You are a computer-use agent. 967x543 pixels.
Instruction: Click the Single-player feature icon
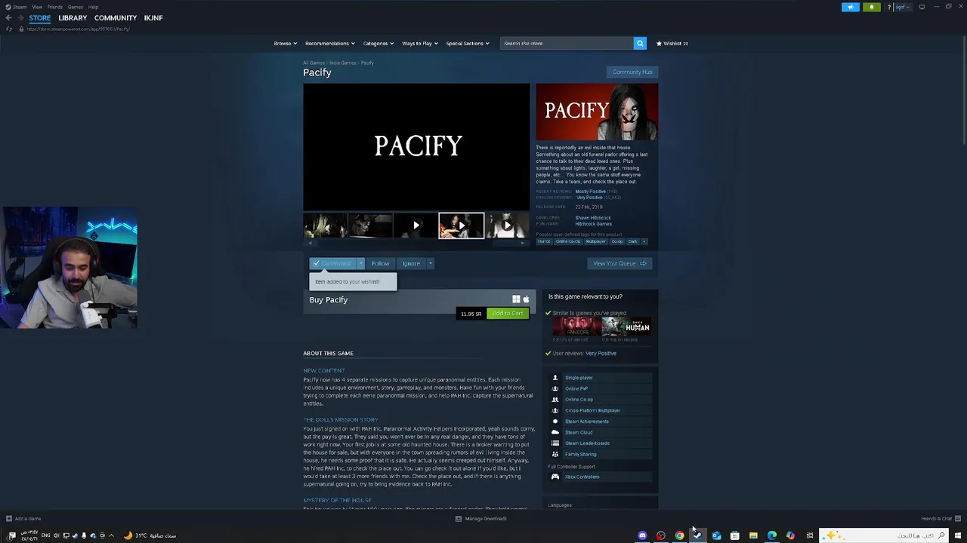point(555,378)
